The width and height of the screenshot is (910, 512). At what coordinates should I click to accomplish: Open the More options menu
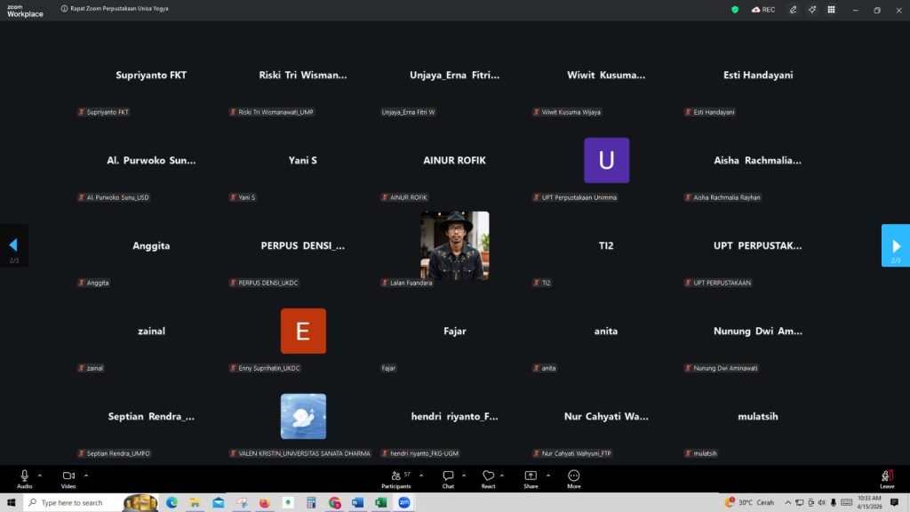click(x=574, y=476)
